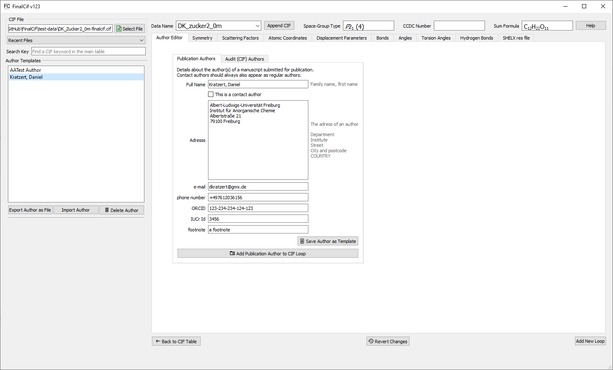This screenshot has width=613, height=370.
Task: Click the Select File document icon
Action: (x=119, y=29)
